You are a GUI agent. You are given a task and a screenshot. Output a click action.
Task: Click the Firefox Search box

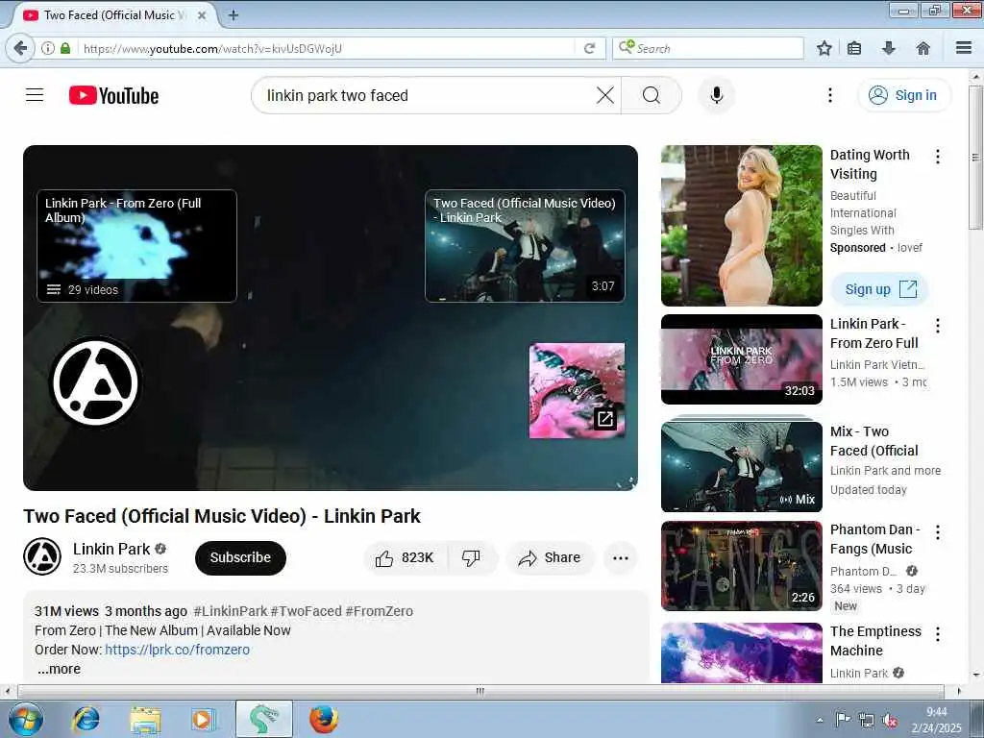click(708, 48)
